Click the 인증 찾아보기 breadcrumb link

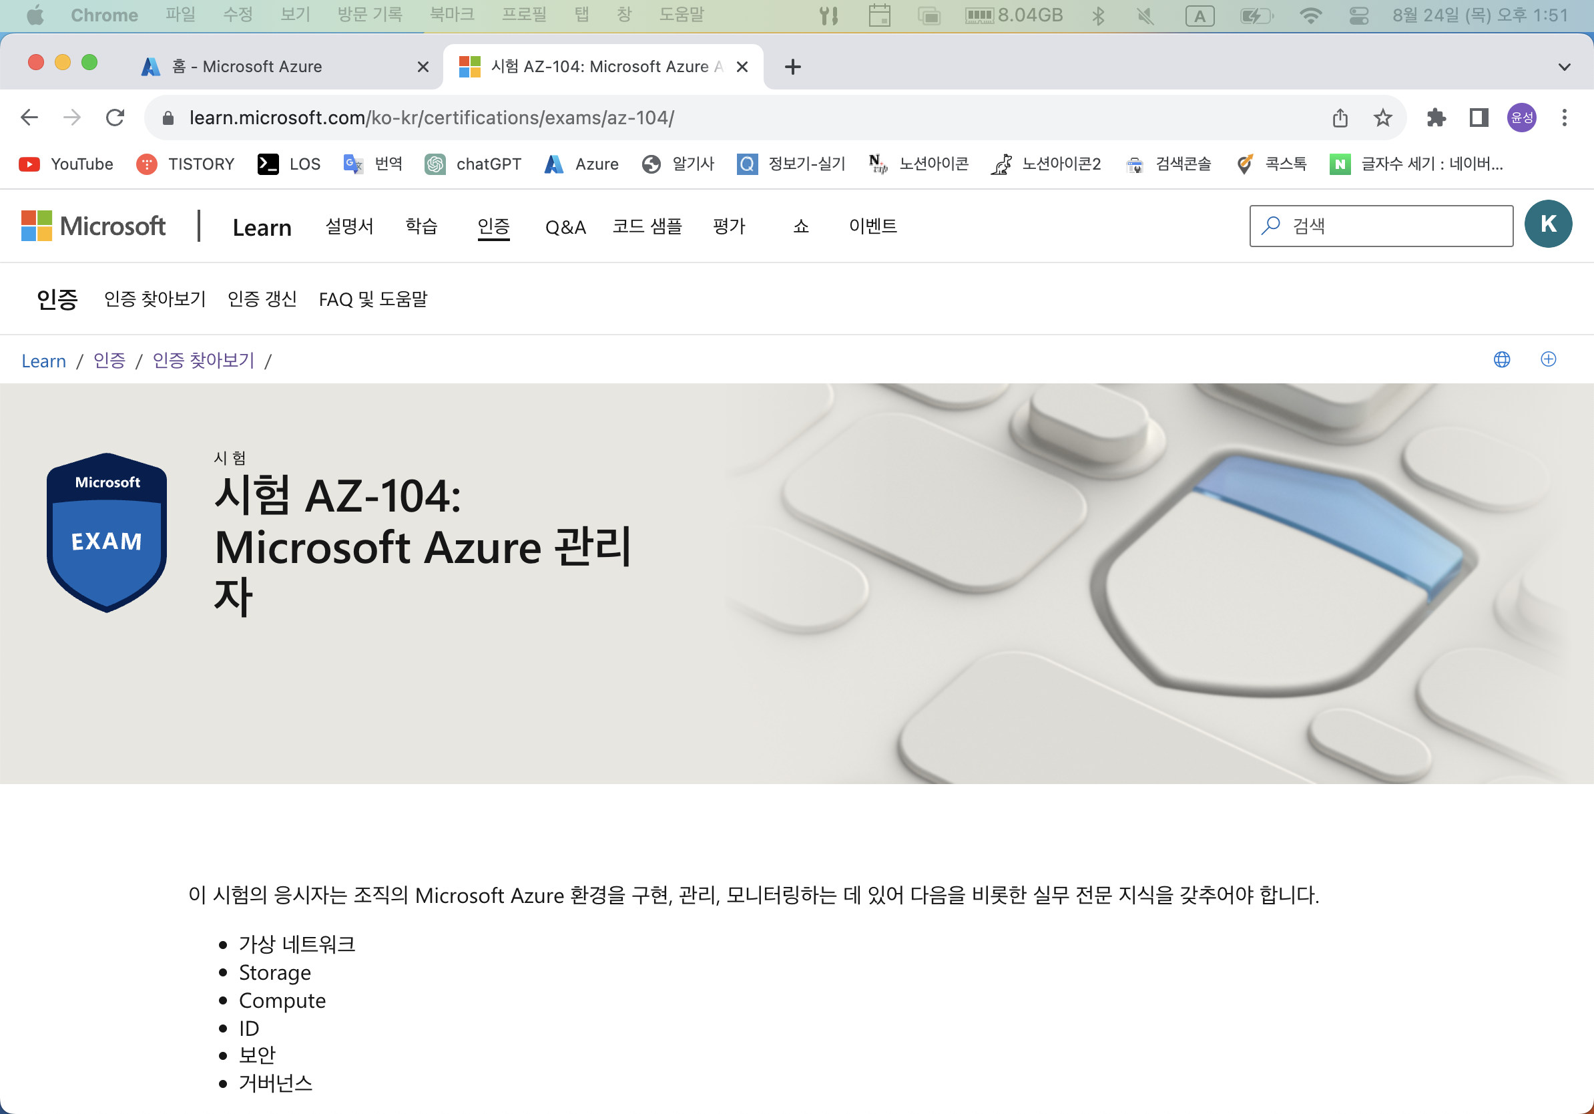point(204,361)
